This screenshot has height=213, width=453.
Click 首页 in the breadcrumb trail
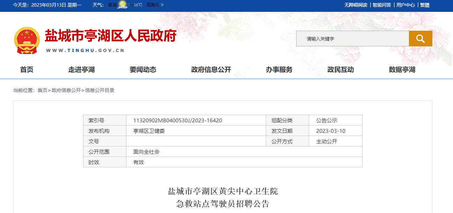coord(42,91)
